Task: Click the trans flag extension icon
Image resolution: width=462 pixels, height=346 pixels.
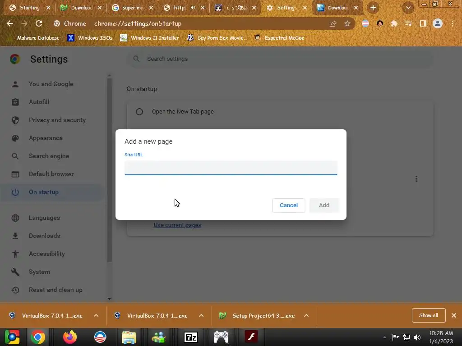Action: [365, 23]
